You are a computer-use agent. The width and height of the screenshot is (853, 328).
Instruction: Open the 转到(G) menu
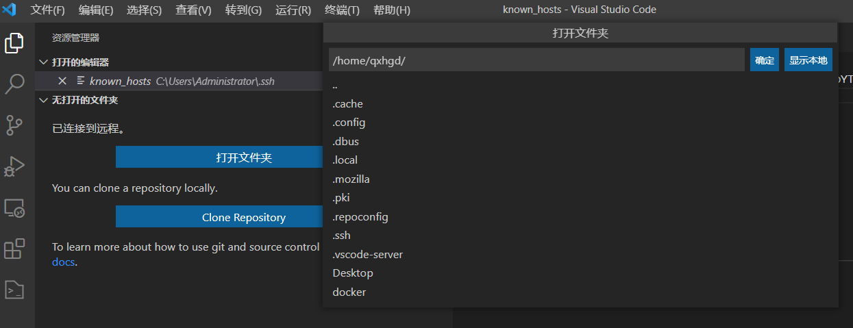coord(243,10)
